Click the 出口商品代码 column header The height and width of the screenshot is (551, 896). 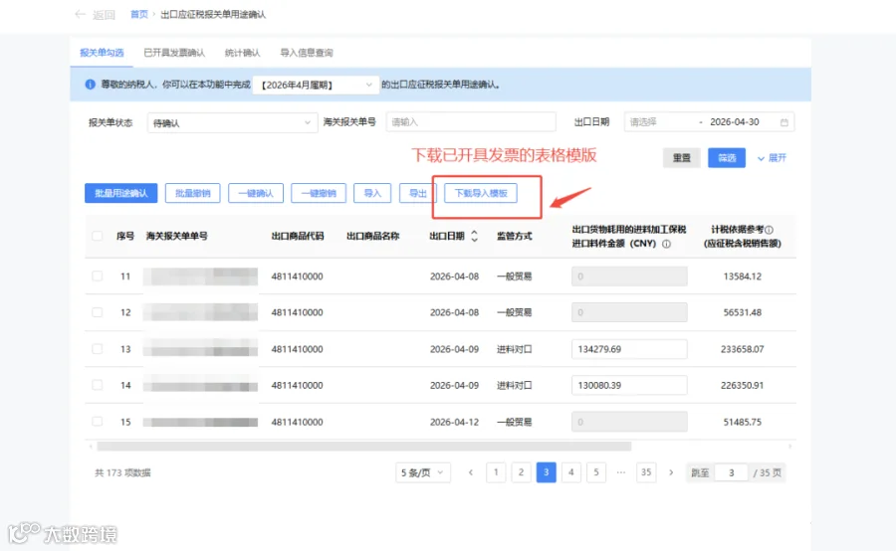(297, 236)
